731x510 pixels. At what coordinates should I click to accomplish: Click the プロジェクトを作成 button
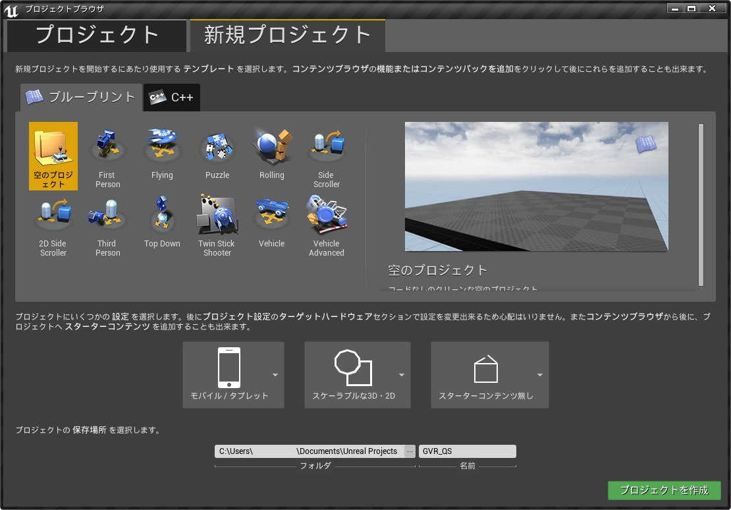tap(664, 490)
